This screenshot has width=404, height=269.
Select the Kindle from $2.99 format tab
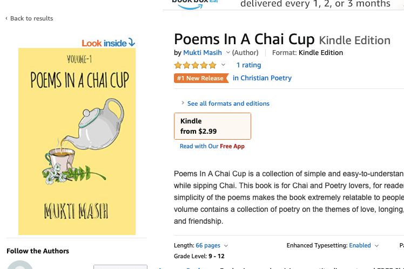[x=212, y=126]
